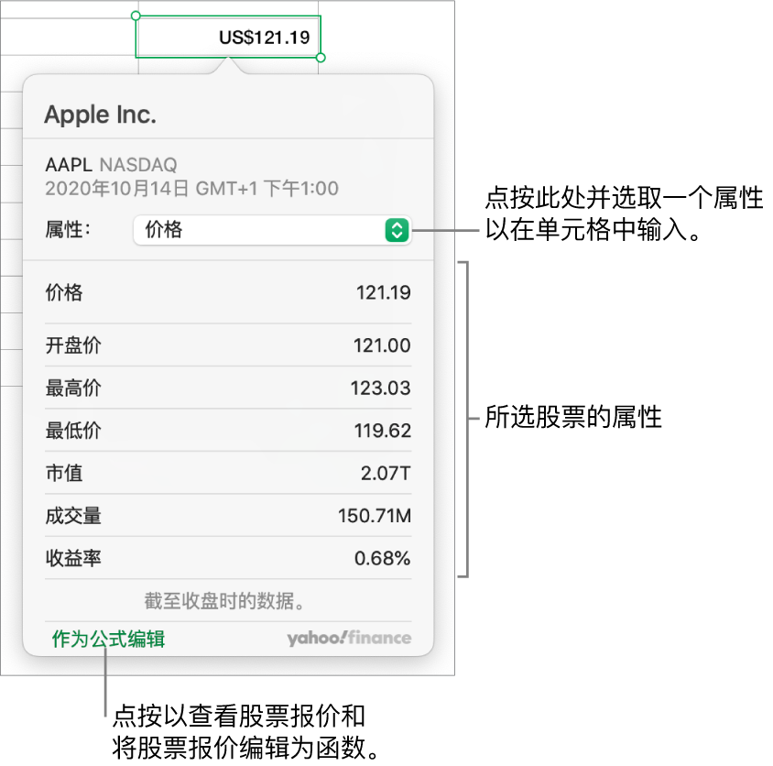Click the 成交量 label
The height and width of the screenshot is (766, 773).
pos(73,516)
